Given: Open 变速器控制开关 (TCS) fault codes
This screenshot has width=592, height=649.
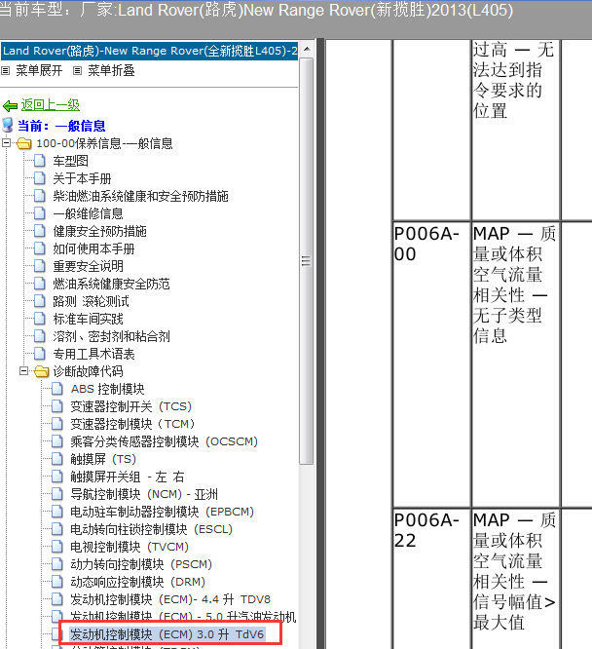Looking at the screenshot, I should coord(130,406).
